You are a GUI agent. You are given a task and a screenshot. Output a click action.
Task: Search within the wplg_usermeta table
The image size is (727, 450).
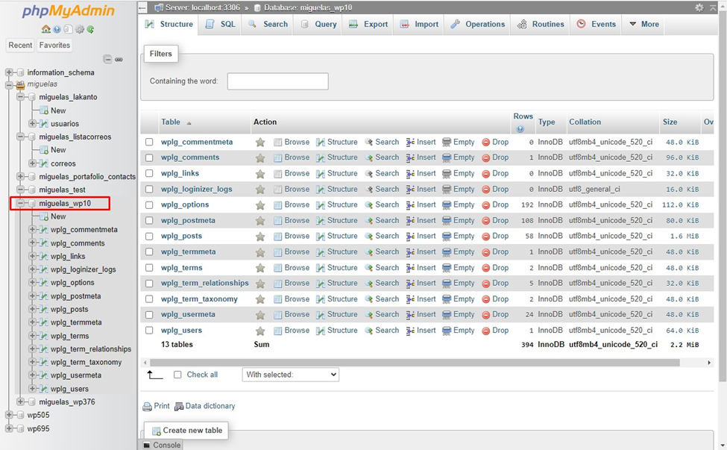(382, 314)
